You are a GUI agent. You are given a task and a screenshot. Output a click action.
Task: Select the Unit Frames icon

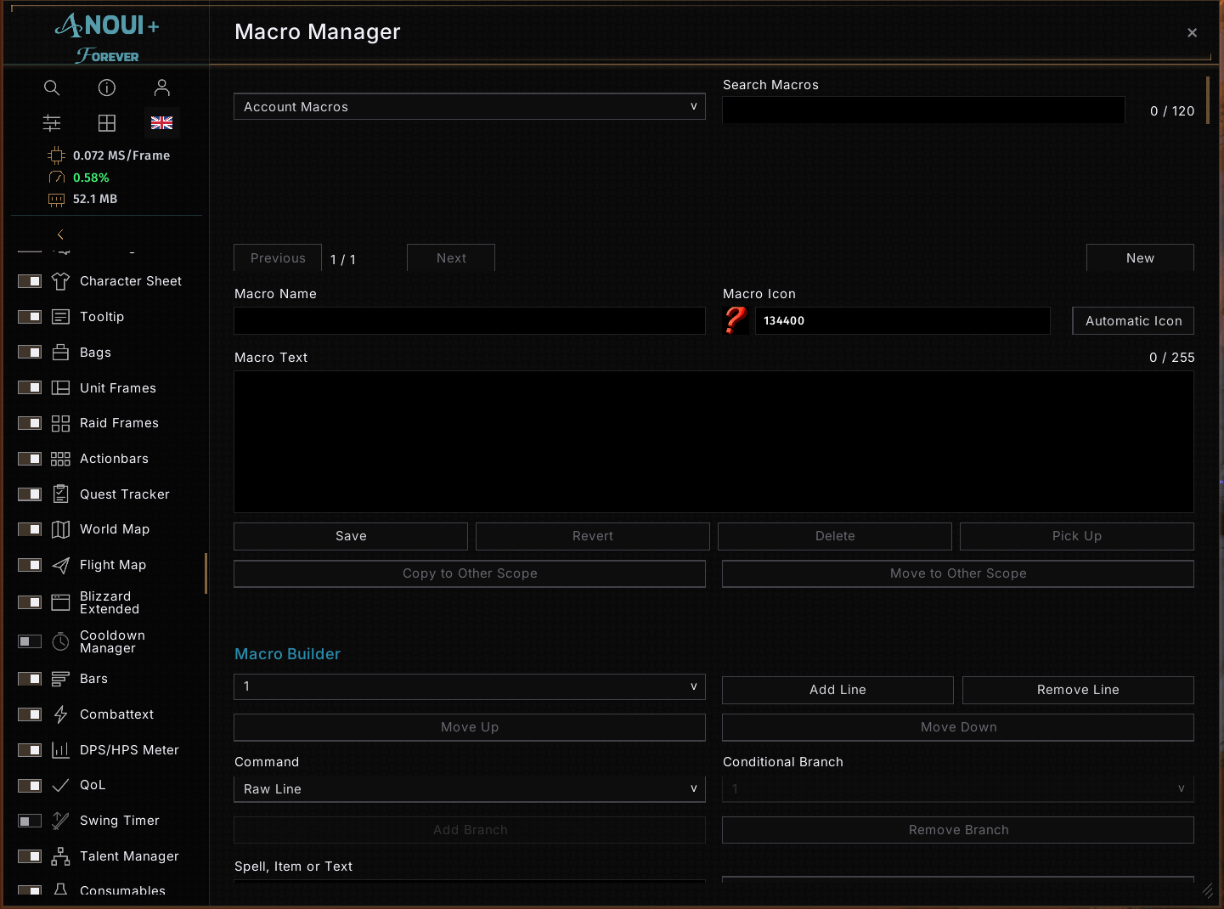pos(60,388)
